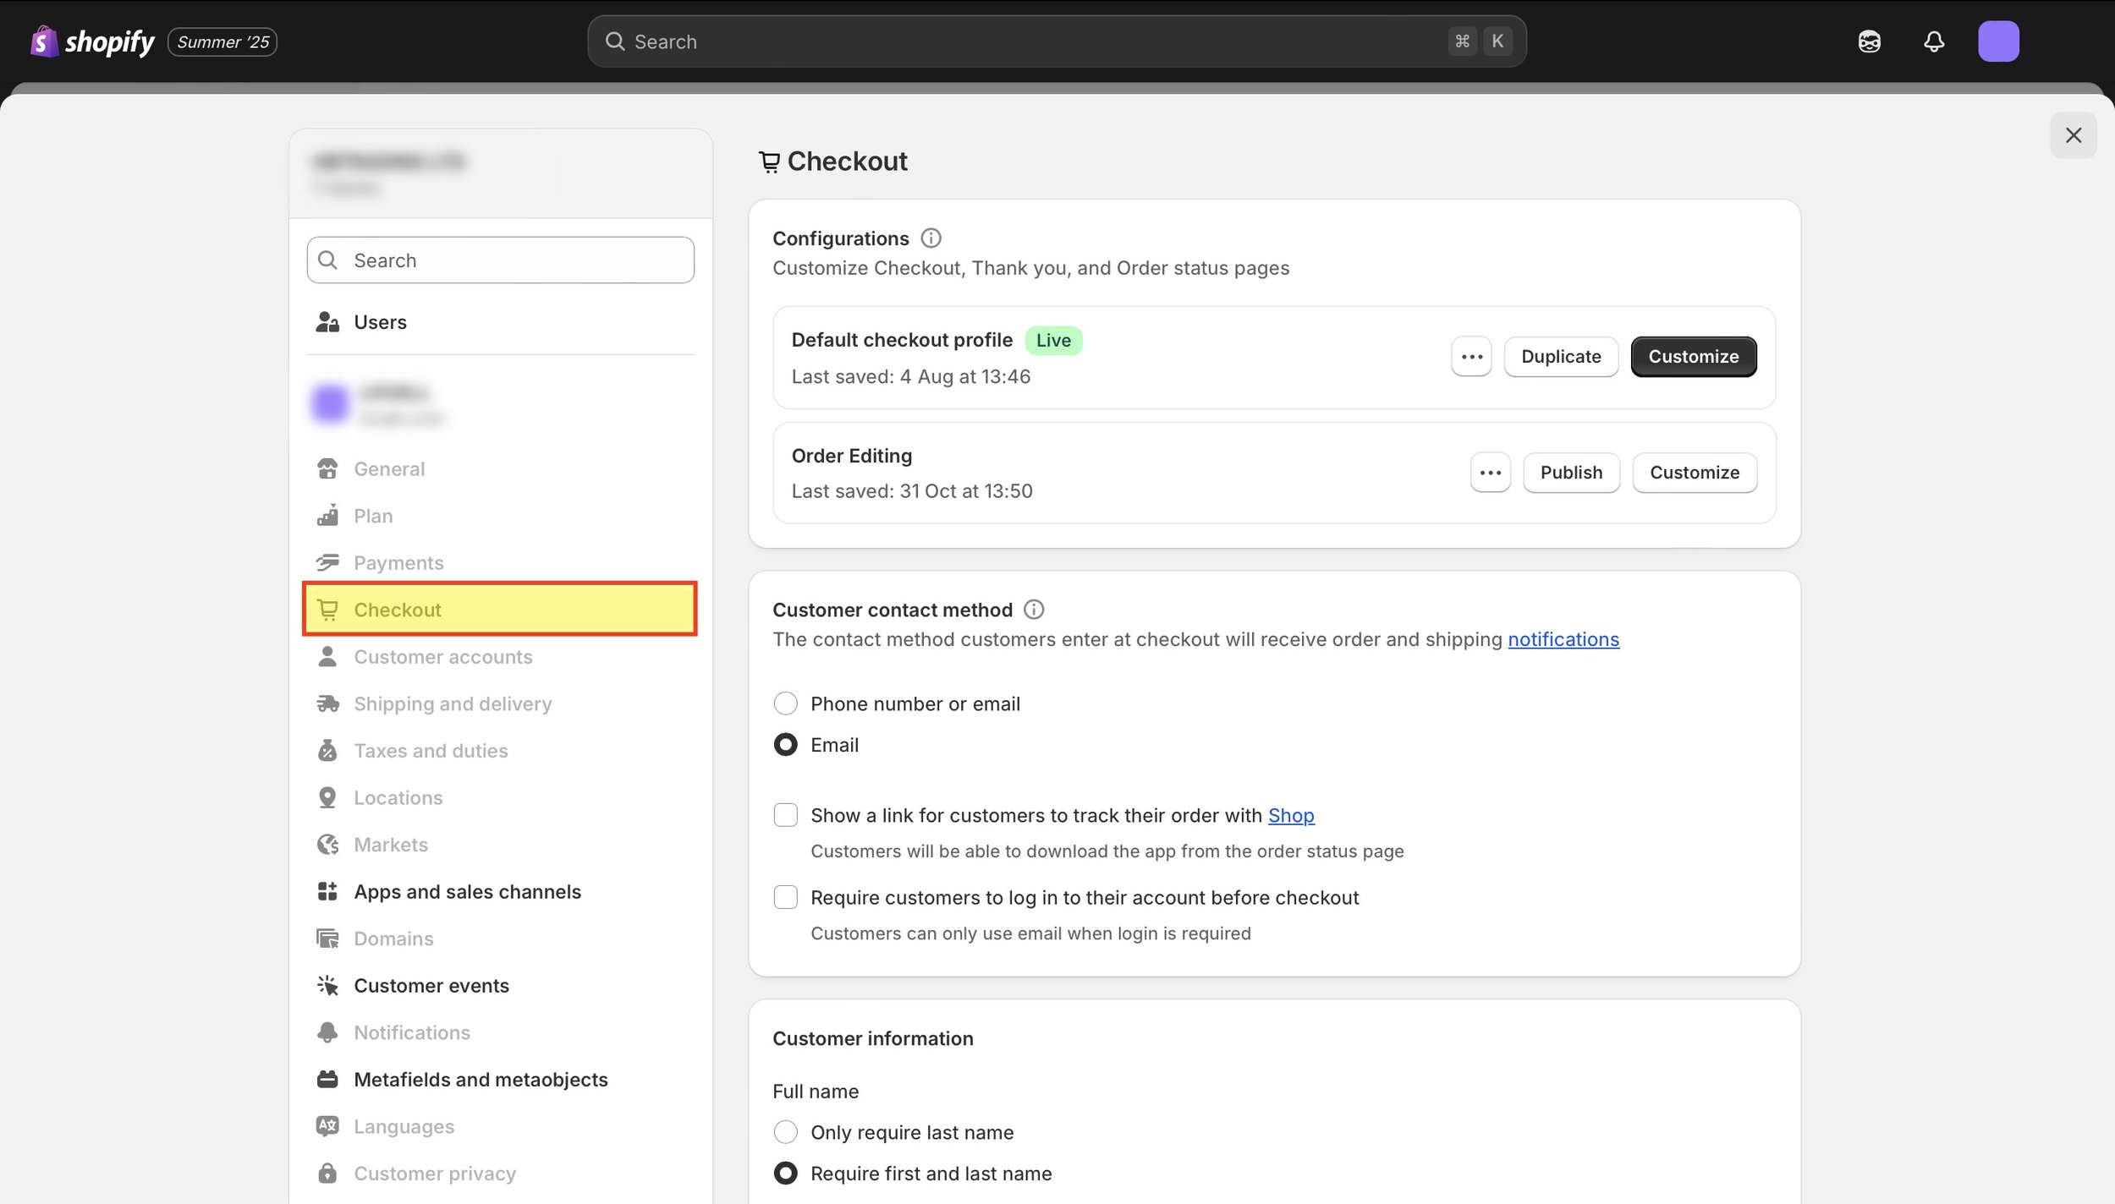The image size is (2115, 1204).
Task: Go to Metafields and metaobjects
Action: pyautogui.click(x=481, y=1080)
